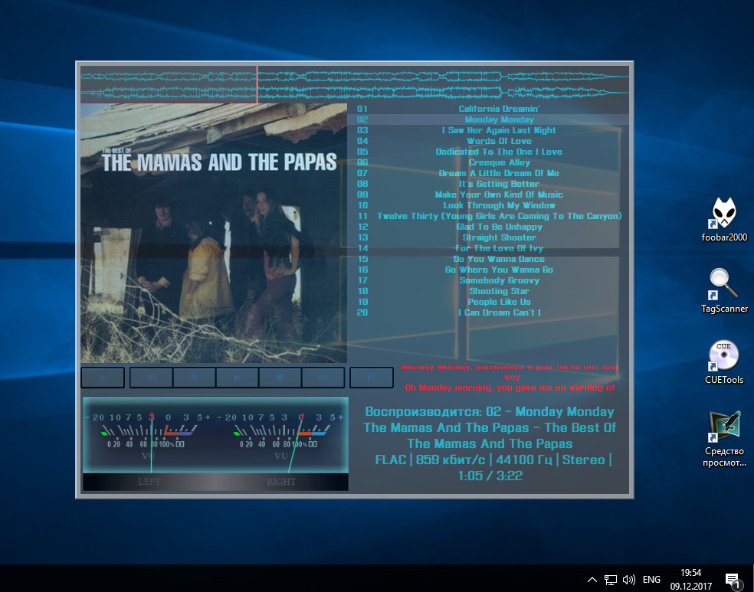Select track Somebody Groovy
This screenshot has width=754, height=592.
488,280
